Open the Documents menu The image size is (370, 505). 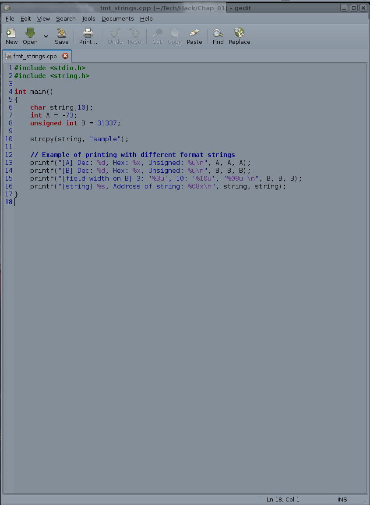117,19
